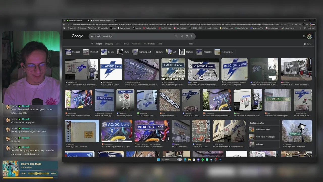Open the Google apps grid
Image resolution: width=323 pixels, height=182 pixels.
304,36
